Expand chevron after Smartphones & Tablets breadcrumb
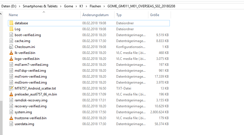This screenshot has height=135, width=244. (x=61, y=6)
